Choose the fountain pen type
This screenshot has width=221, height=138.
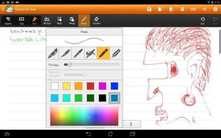click(78, 53)
